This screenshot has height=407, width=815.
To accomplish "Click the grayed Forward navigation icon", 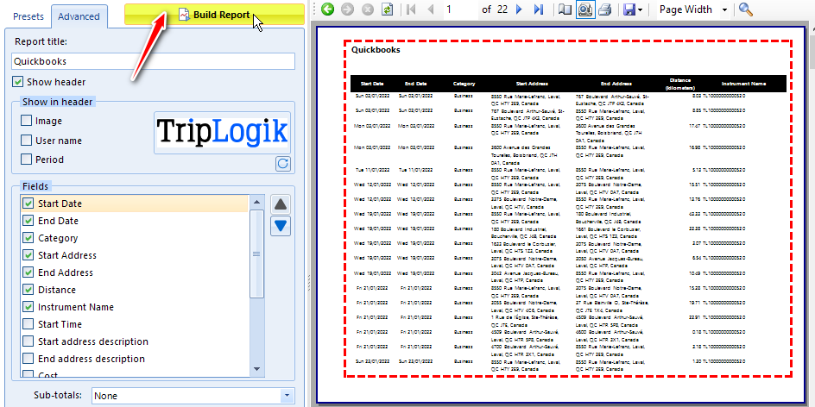I will click(348, 9).
